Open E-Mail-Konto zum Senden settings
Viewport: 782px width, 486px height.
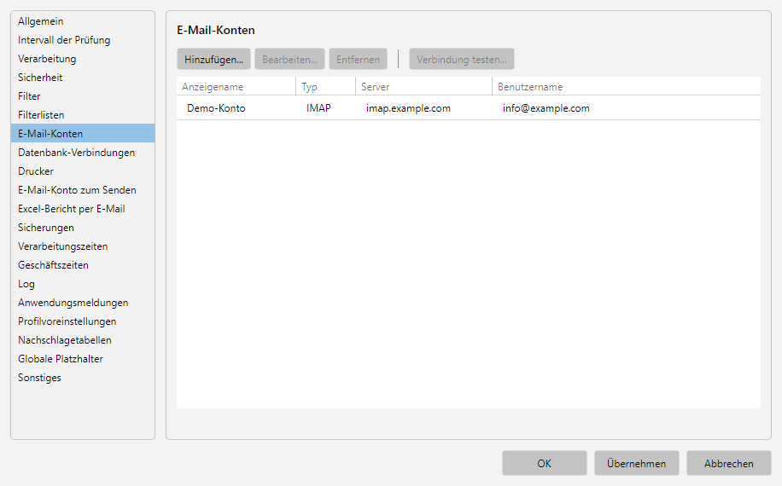click(83, 190)
